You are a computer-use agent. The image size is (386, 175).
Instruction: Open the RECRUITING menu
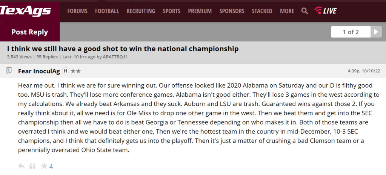click(x=141, y=11)
